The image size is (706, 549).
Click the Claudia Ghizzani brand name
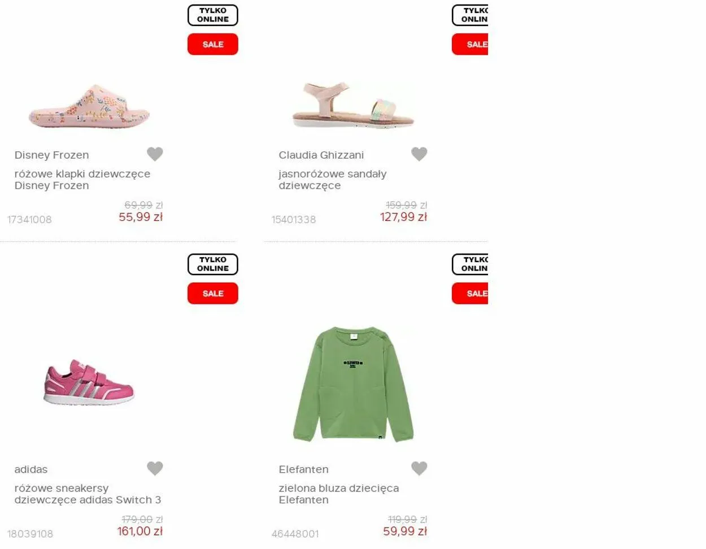[321, 155]
